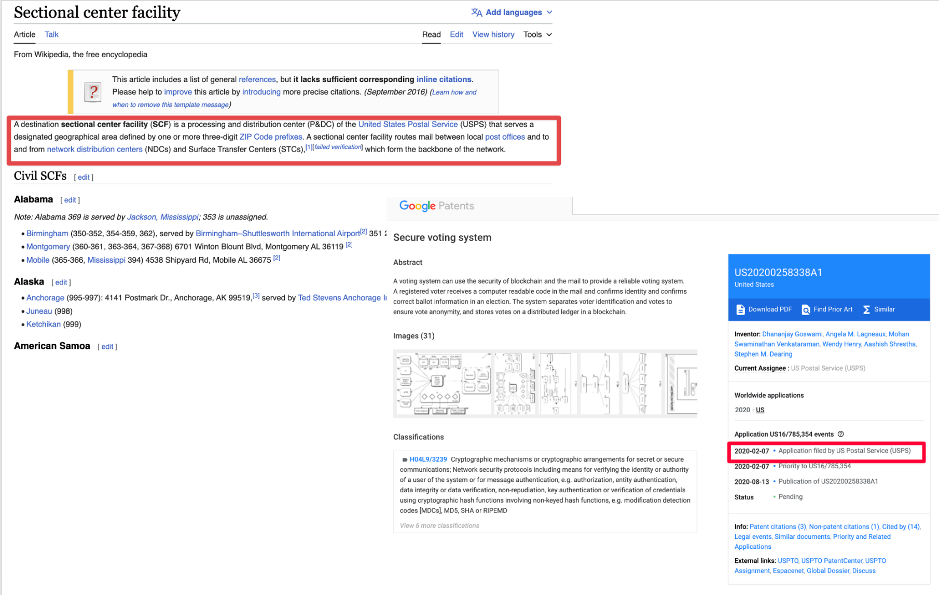Expand the Tools dropdown menu
This screenshot has height=595, width=939.
pyautogui.click(x=537, y=34)
